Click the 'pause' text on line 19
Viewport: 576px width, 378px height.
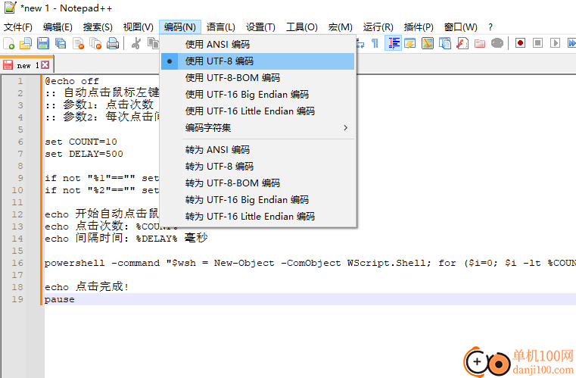click(x=60, y=300)
